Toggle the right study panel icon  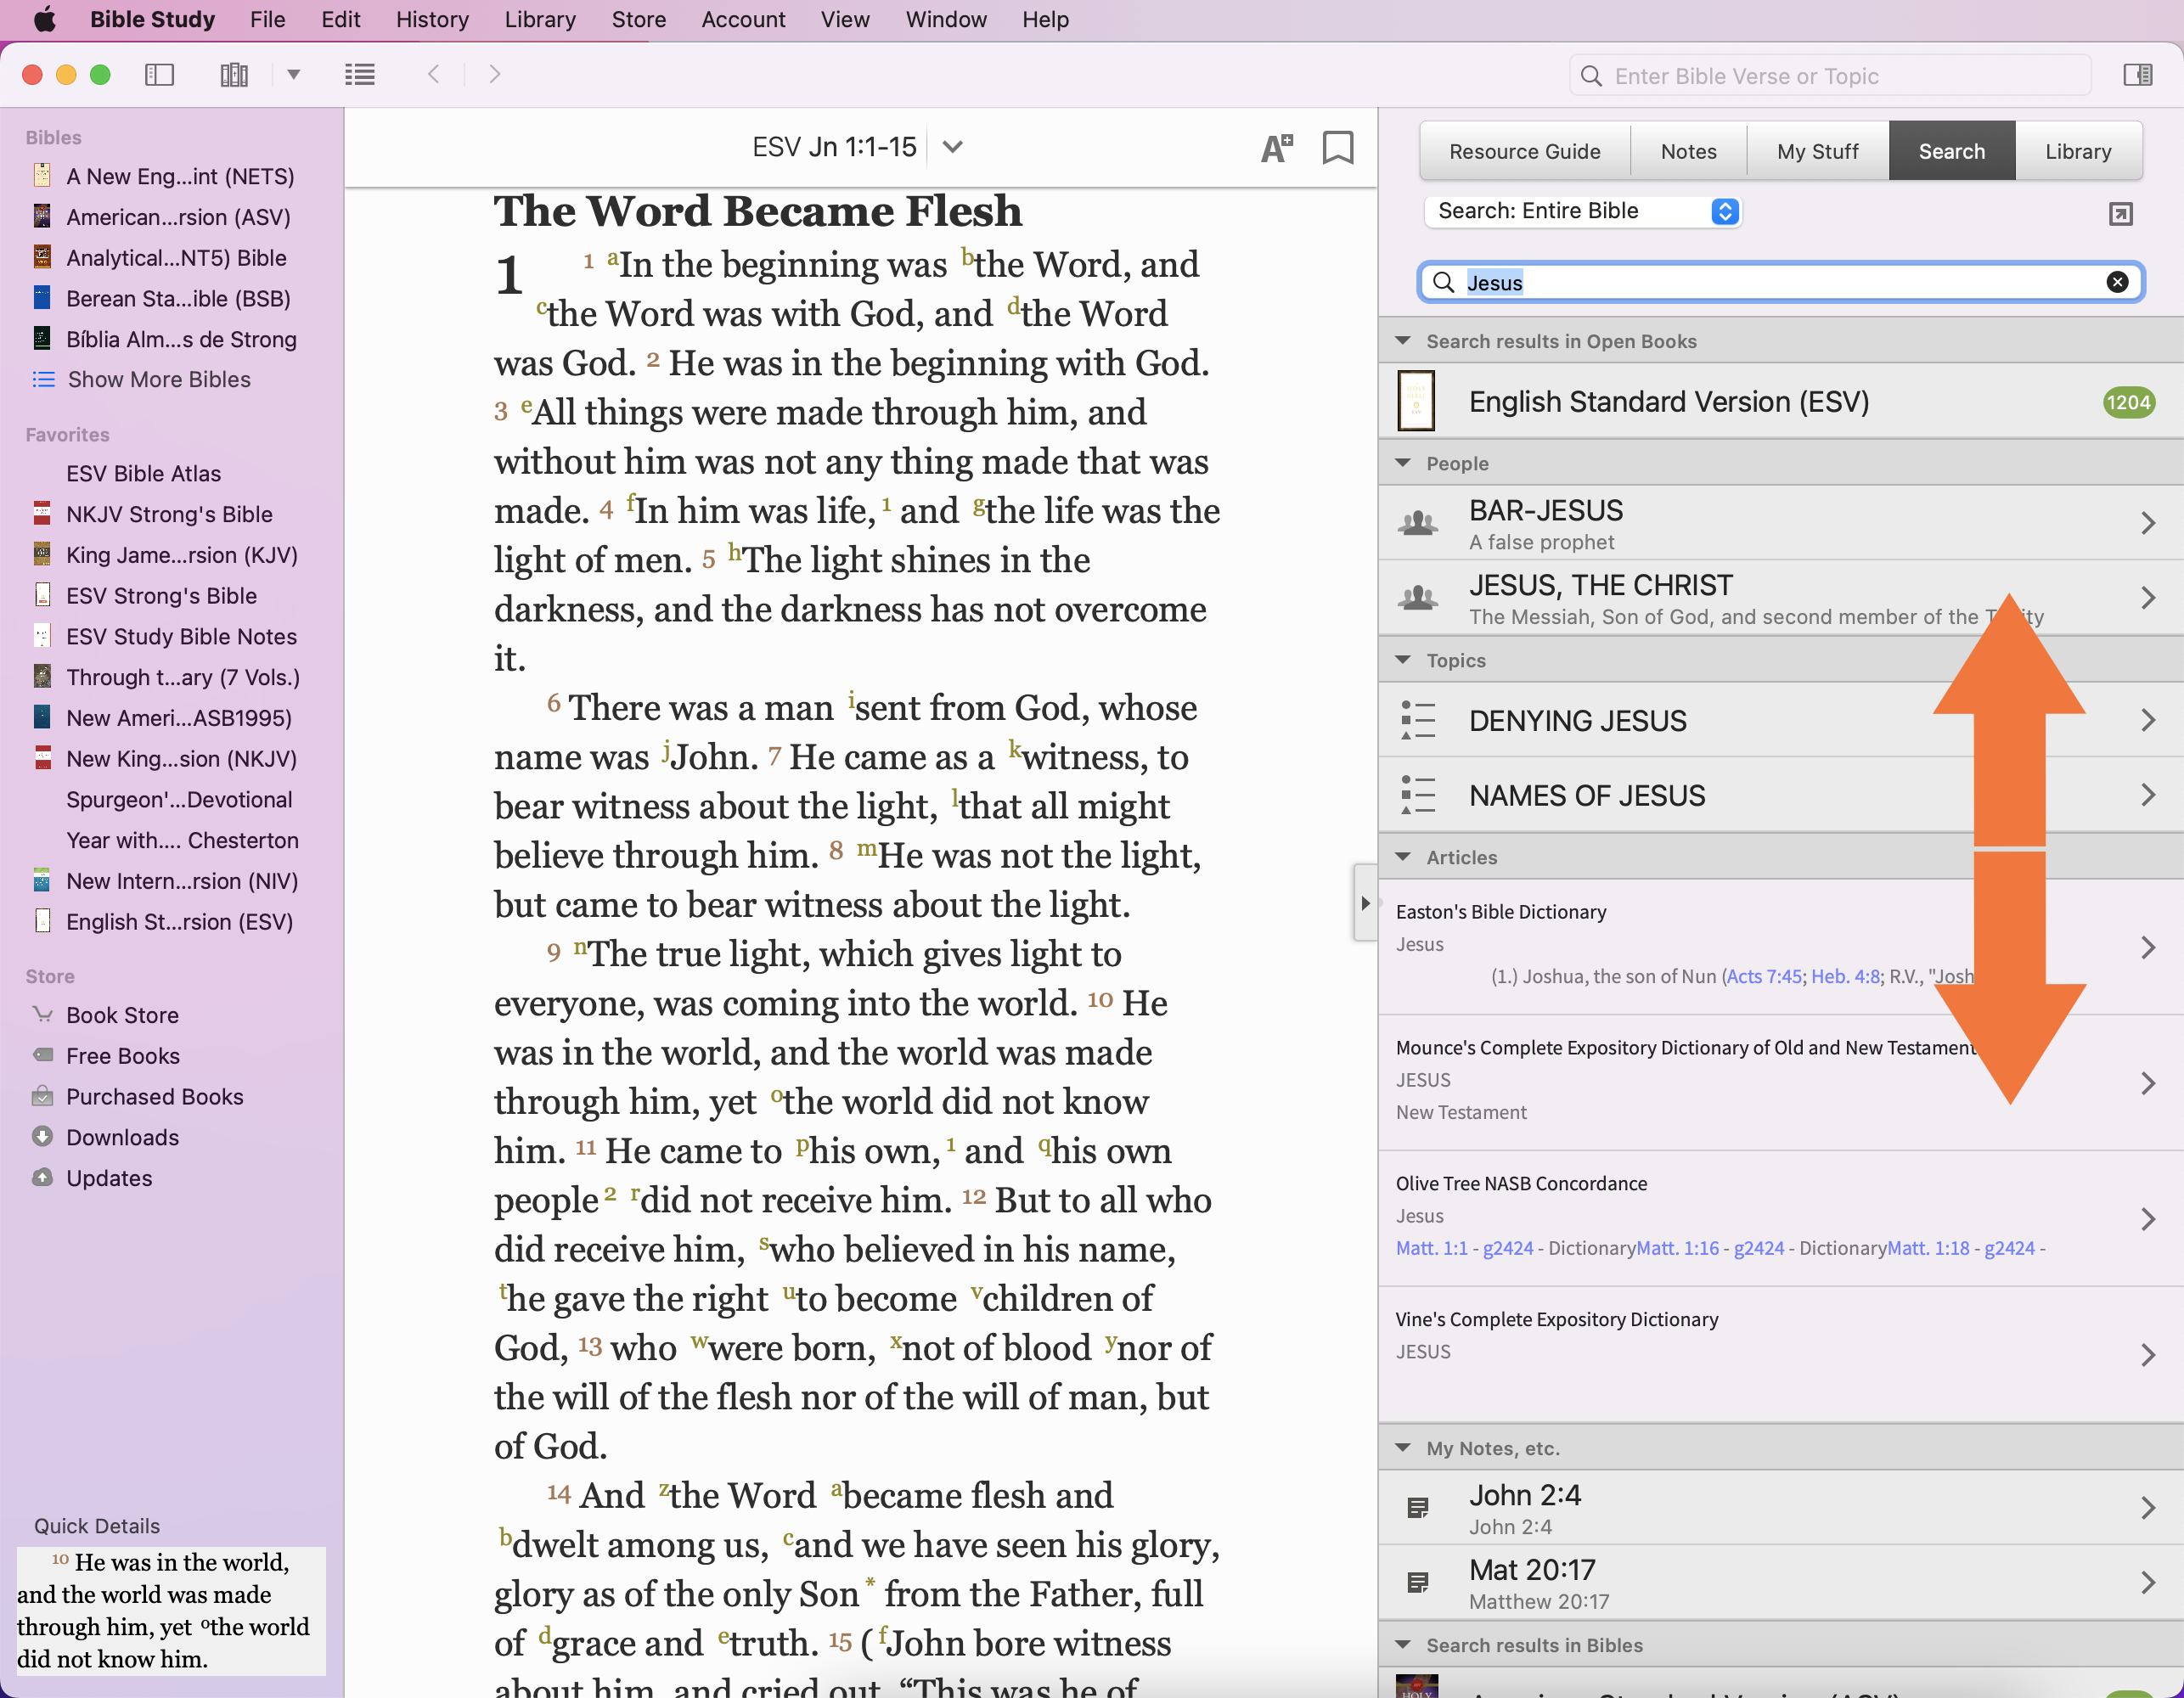(x=2137, y=75)
